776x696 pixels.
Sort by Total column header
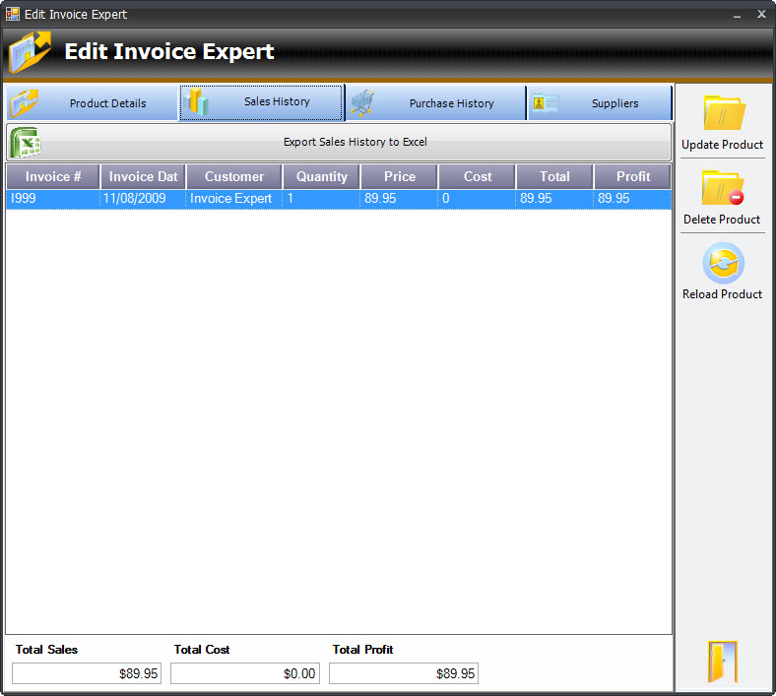[554, 176]
